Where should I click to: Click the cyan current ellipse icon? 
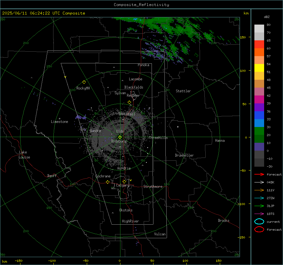coord(259,222)
